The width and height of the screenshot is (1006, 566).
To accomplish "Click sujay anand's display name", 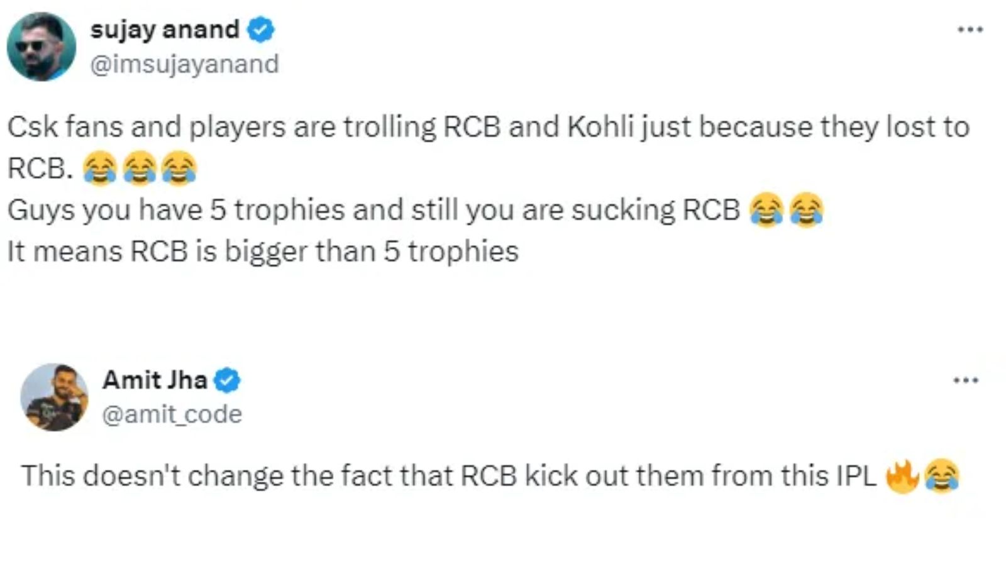I will tap(165, 28).
